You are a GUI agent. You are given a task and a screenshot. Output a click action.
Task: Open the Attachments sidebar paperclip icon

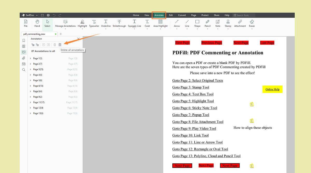click(x=24, y=58)
